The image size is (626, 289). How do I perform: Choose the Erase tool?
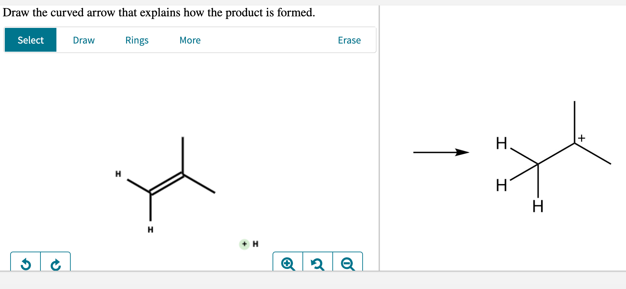pos(349,40)
